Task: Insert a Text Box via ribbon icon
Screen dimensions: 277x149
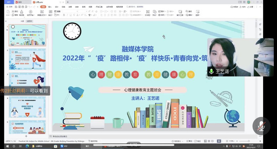Action: click(x=148, y=12)
